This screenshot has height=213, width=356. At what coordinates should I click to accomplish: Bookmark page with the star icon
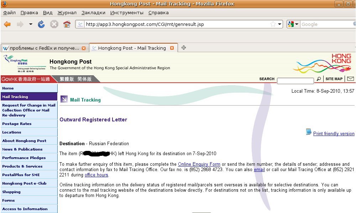click(273, 24)
